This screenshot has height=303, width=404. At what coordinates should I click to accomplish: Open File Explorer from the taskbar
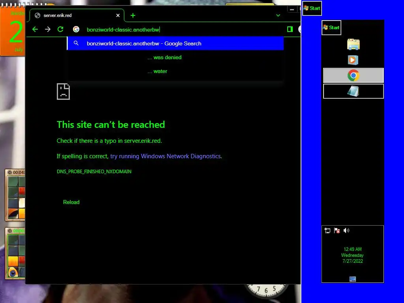coord(353,44)
